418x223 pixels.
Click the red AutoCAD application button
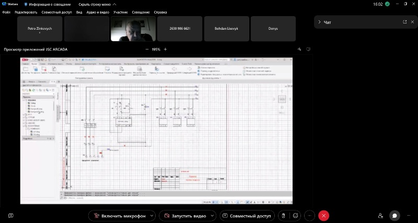coord(25,60)
